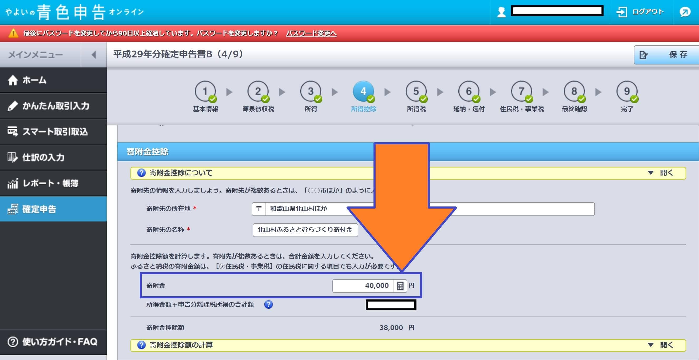Select step 4 所得控除 circle
This screenshot has height=360, width=699.
click(x=363, y=91)
